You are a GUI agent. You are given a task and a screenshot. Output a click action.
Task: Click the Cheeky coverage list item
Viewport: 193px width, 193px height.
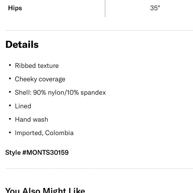40,79
